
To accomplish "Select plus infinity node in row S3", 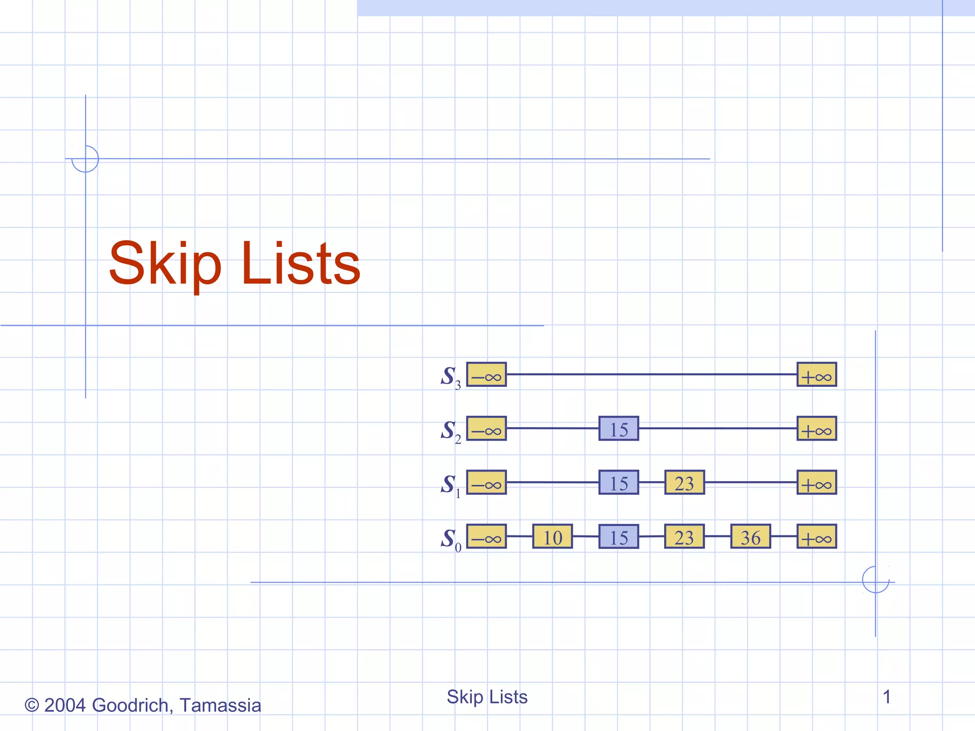I will [816, 375].
